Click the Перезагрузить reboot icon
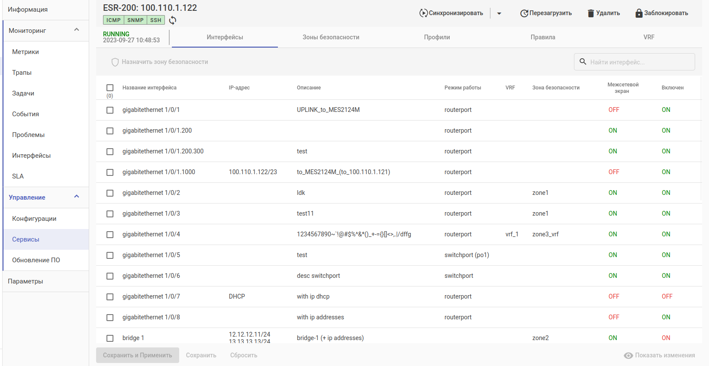Screen dimensions: 709x366 tap(524, 13)
